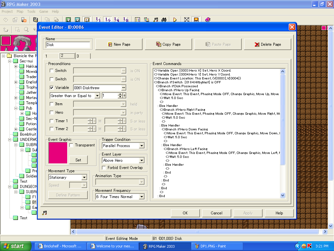Click the music note icon in Event Editor
334x251 pixels.
click(x=45, y=213)
